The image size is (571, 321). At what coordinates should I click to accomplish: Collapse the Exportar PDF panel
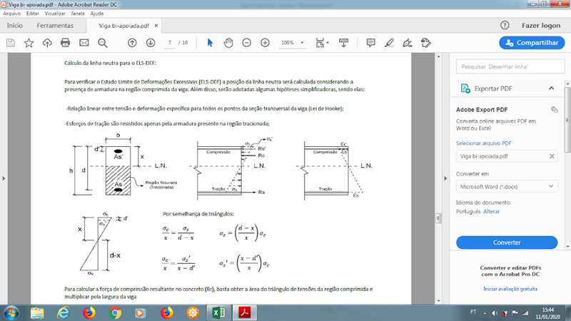click(551, 88)
